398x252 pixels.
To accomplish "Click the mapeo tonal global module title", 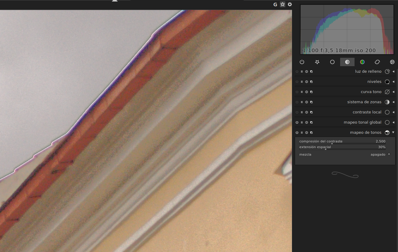I will coord(363,122).
